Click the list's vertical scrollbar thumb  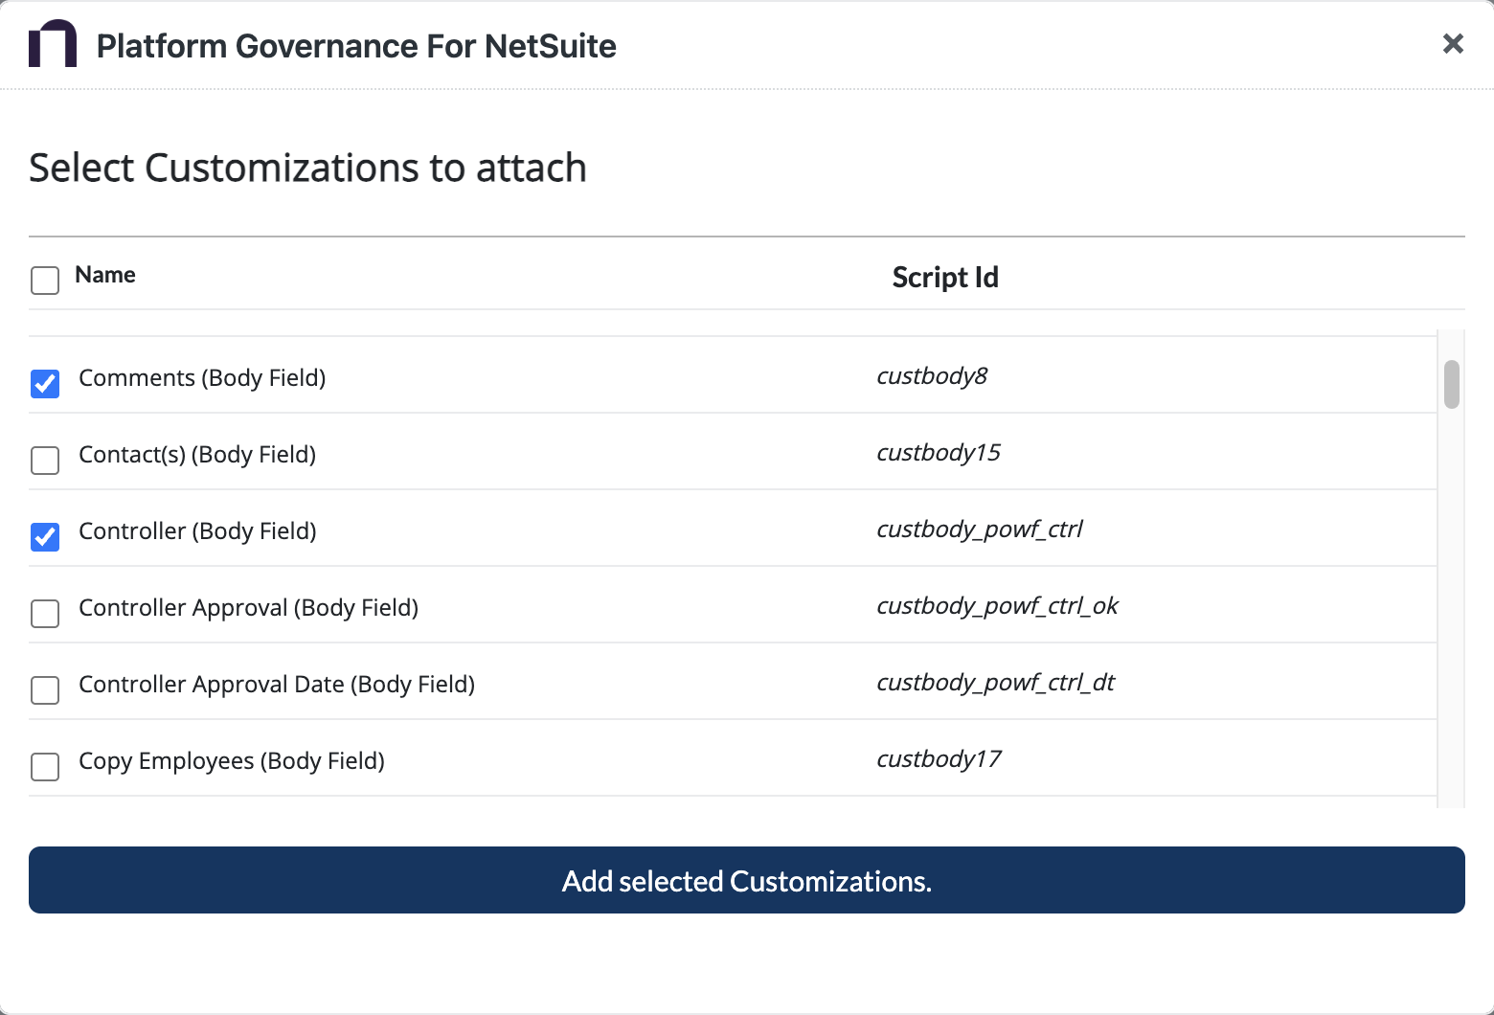click(x=1451, y=384)
